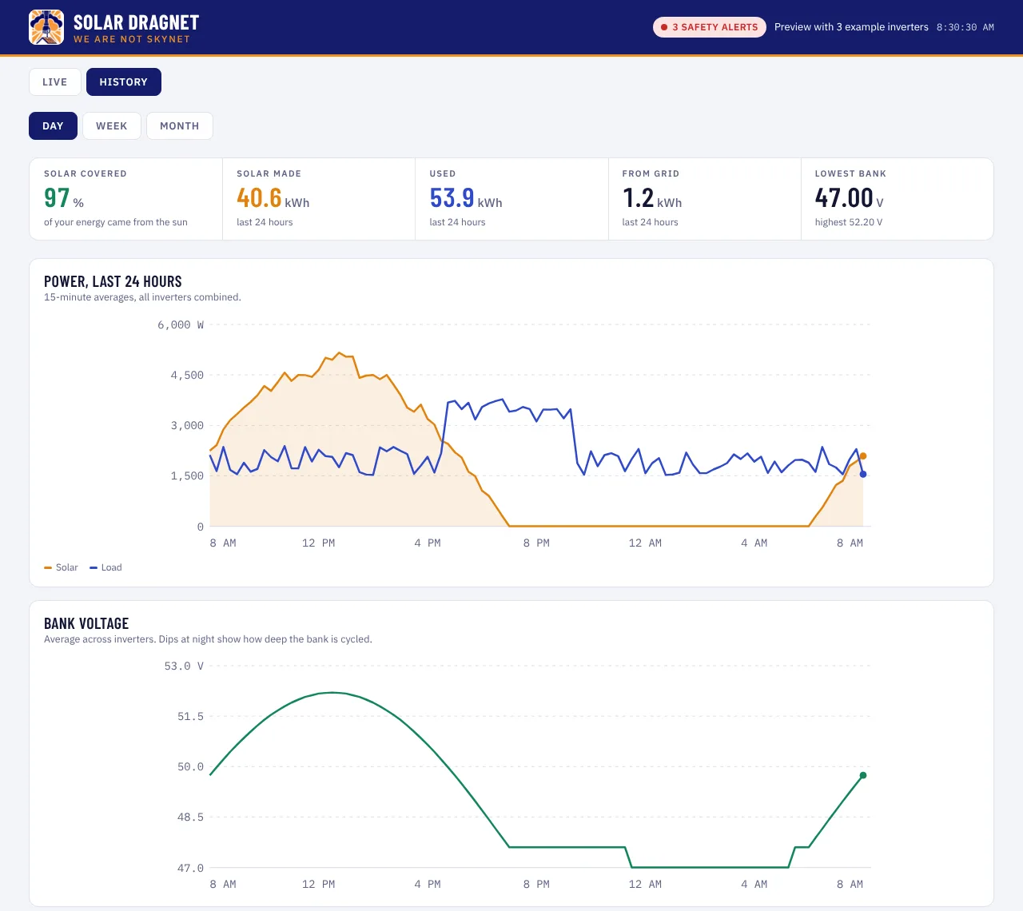Screen dimensions: 1023x911
Task: Choose the Month range
Action: [180, 125]
